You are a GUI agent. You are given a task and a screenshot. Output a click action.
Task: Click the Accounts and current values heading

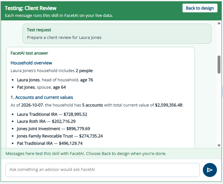point(42,97)
